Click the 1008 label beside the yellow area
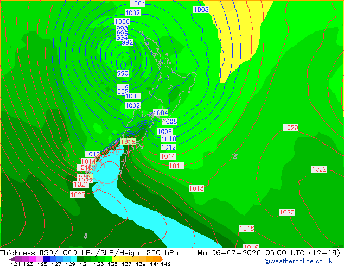 201,9
